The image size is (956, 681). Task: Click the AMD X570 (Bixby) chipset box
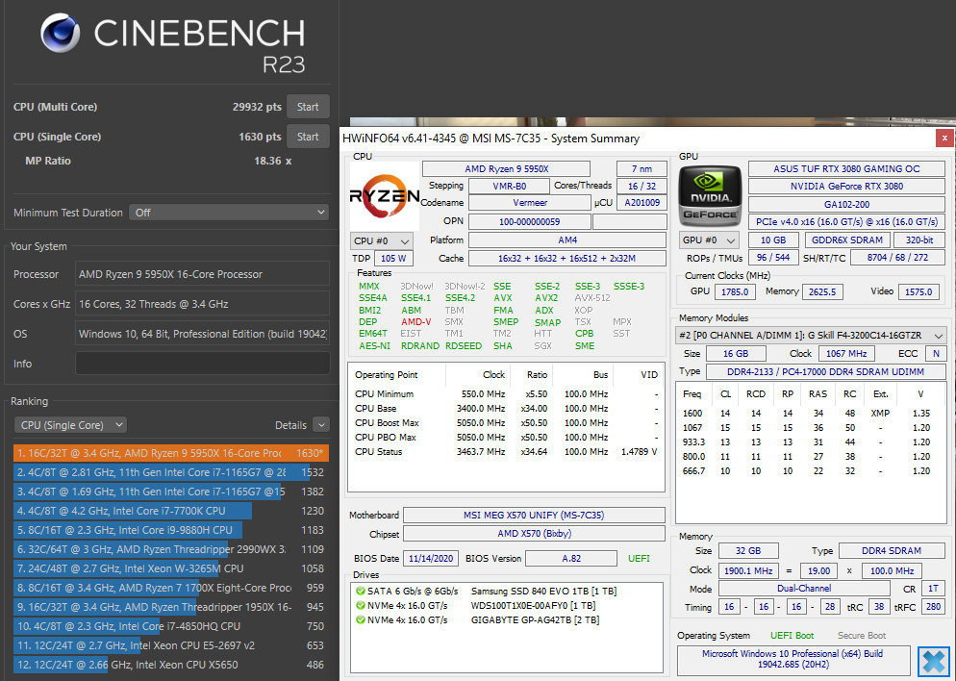(x=534, y=534)
